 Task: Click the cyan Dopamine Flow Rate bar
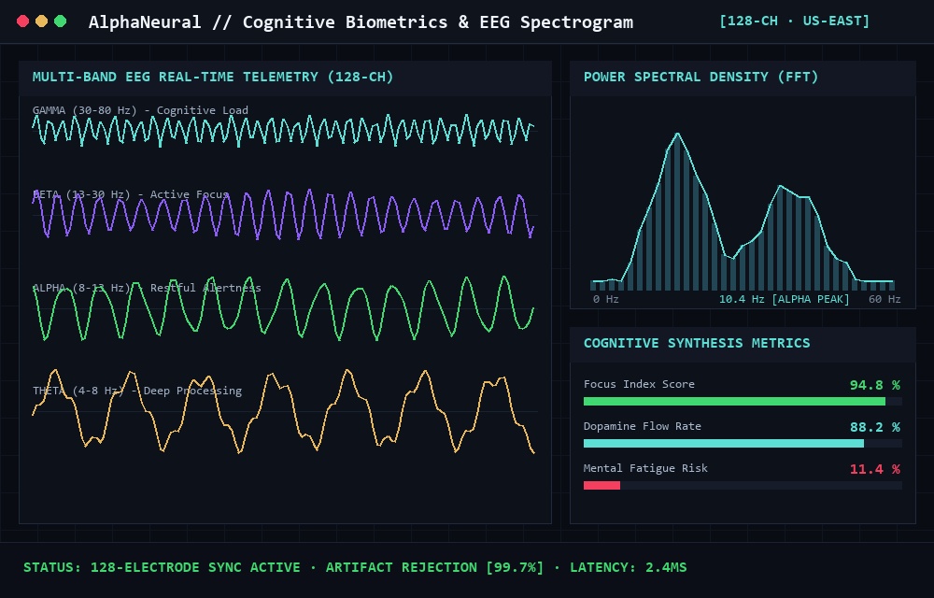click(x=724, y=444)
